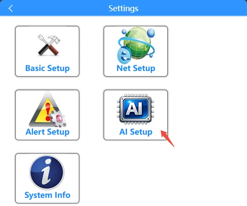Select the Net Setup text label

pyautogui.click(x=136, y=68)
